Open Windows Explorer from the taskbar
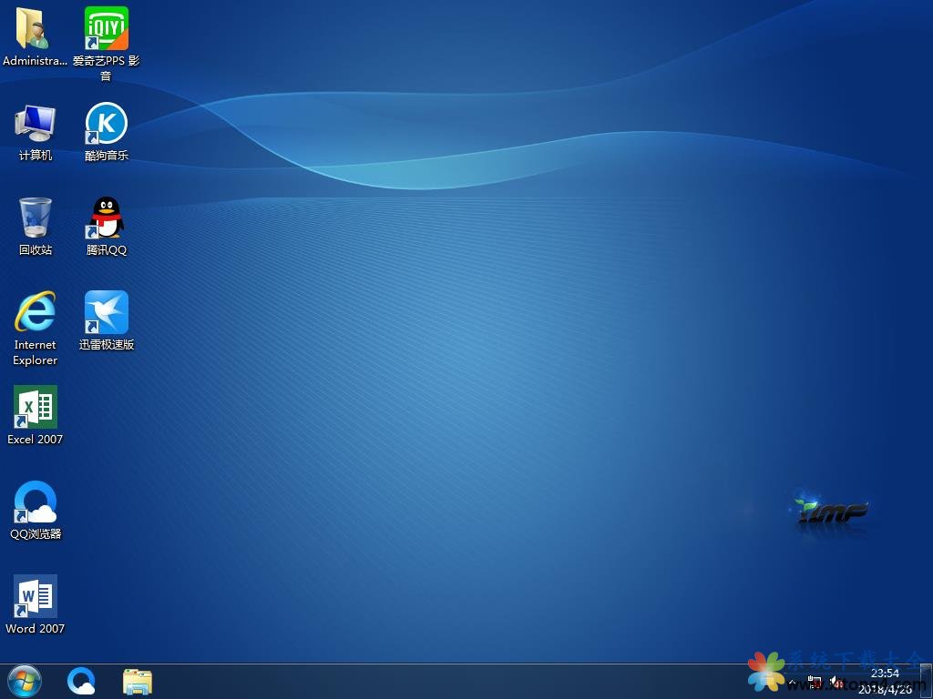The image size is (933, 699). coord(138,682)
